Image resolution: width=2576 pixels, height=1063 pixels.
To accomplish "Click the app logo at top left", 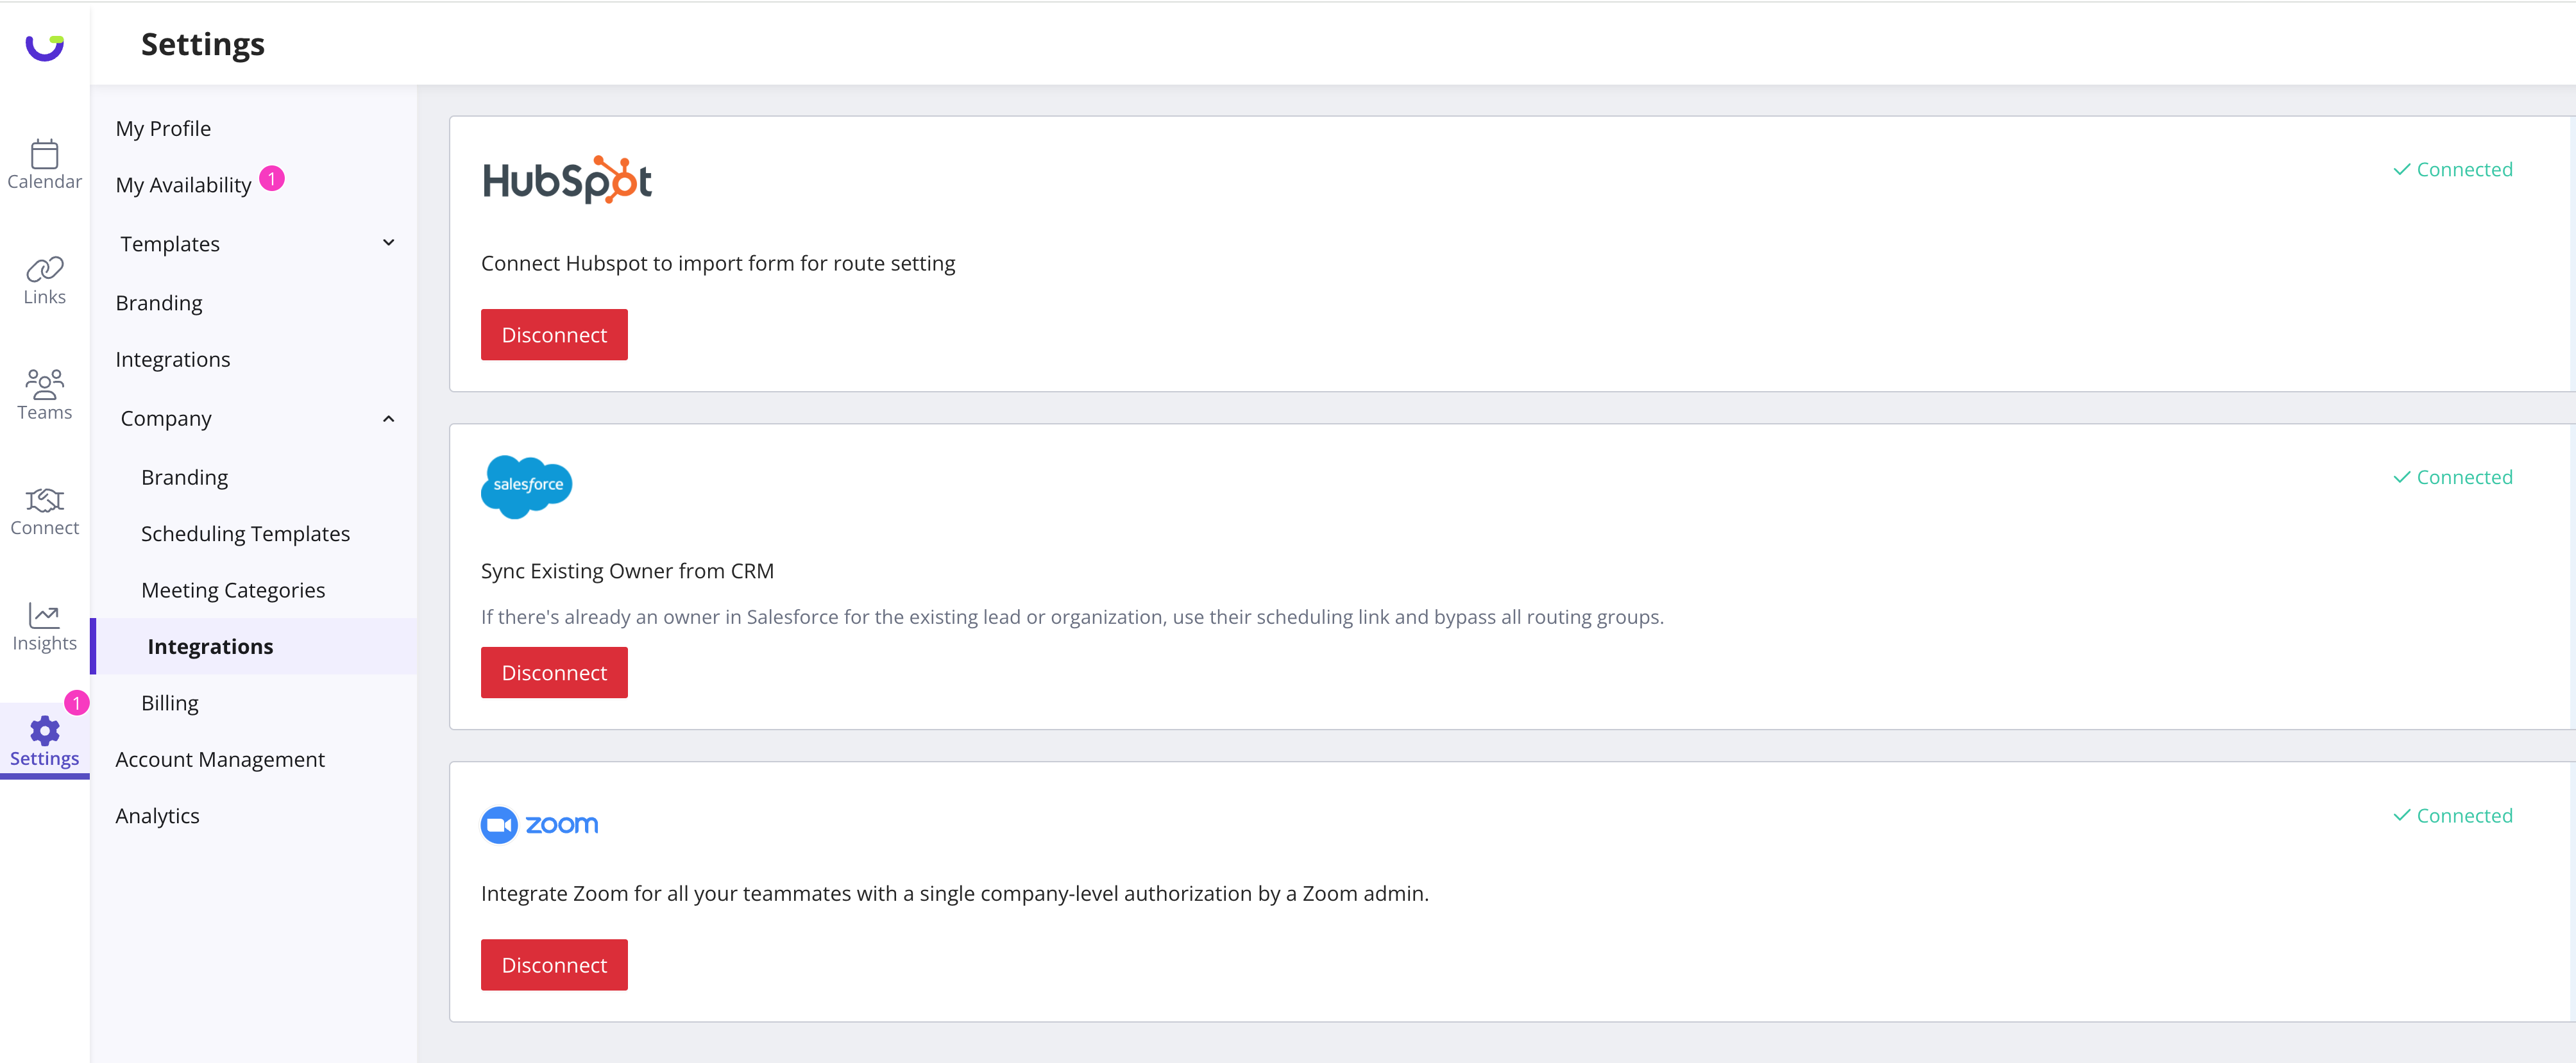I will pos(44,47).
